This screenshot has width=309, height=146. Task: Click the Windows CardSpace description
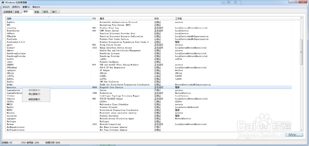point(109,62)
